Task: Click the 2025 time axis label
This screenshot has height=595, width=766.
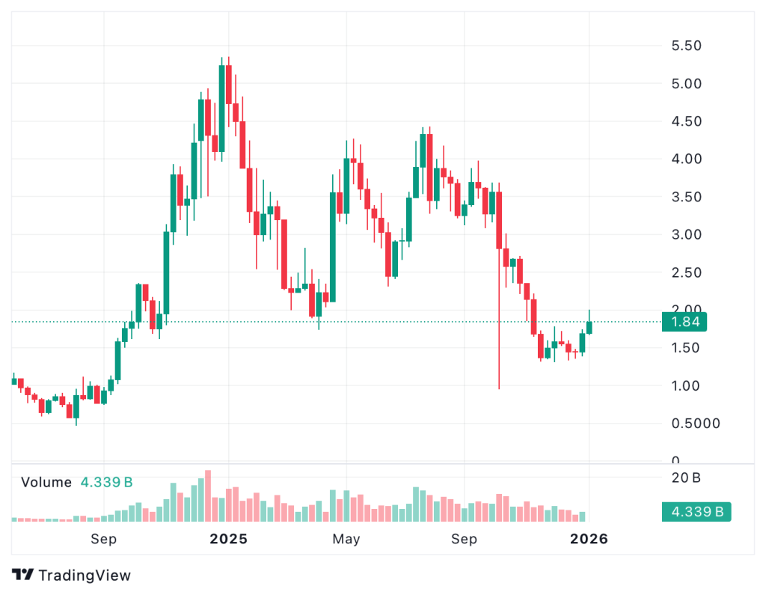Action: (228, 539)
